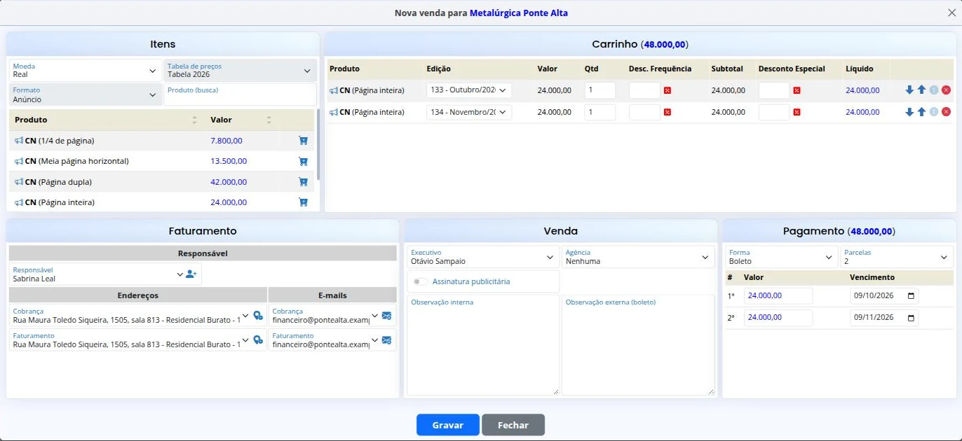Open the Executivo dropdown
Viewport: 962px width, 441px height.
pyautogui.click(x=482, y=257)
